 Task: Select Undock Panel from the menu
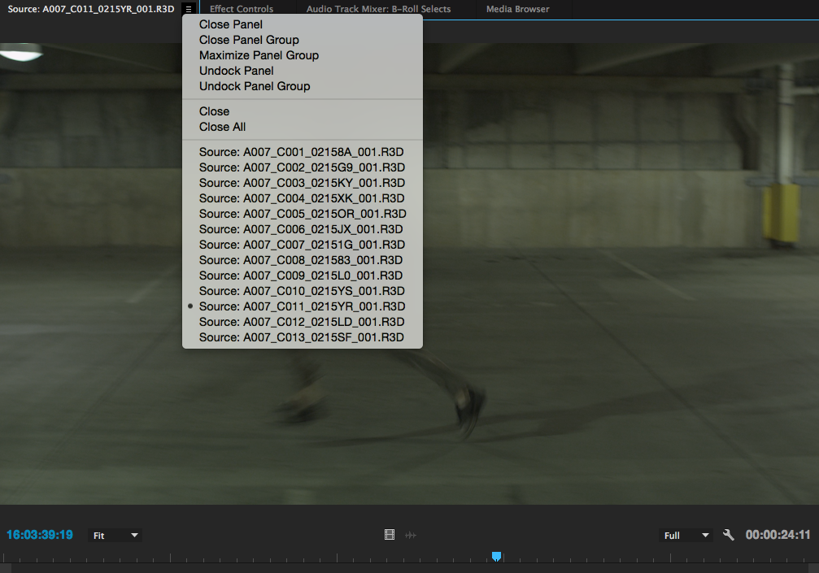coord(236,71)
